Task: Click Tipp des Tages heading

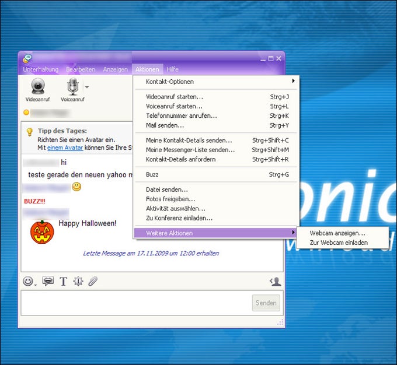Action: (x=62, y=131)
